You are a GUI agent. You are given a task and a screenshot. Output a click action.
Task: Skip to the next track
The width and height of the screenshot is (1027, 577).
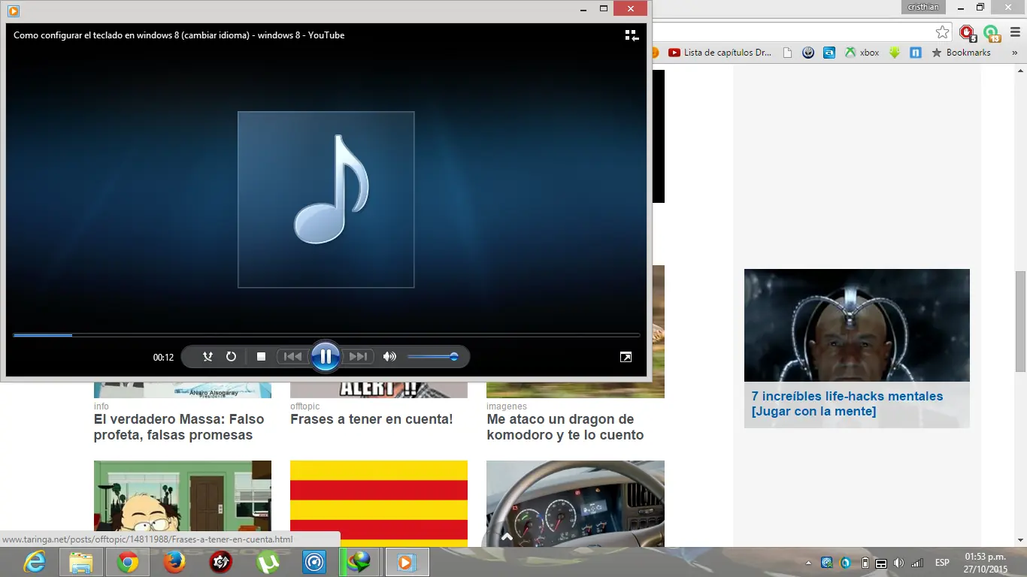point(359,357)
